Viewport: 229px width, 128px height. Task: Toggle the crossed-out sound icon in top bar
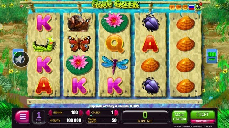[179, 7]
